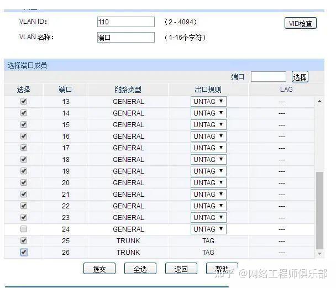Click the 端口 search input box
The height and width of the screenshot is (288, 336).
tap(268, 77)
